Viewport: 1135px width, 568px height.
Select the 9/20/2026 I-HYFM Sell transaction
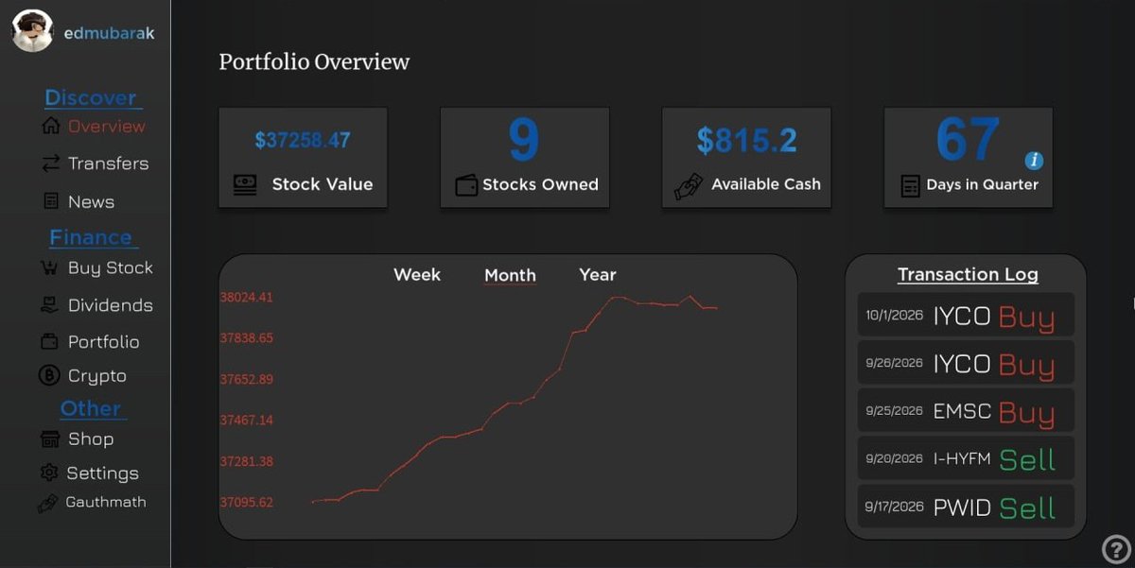tap(966, 458)
